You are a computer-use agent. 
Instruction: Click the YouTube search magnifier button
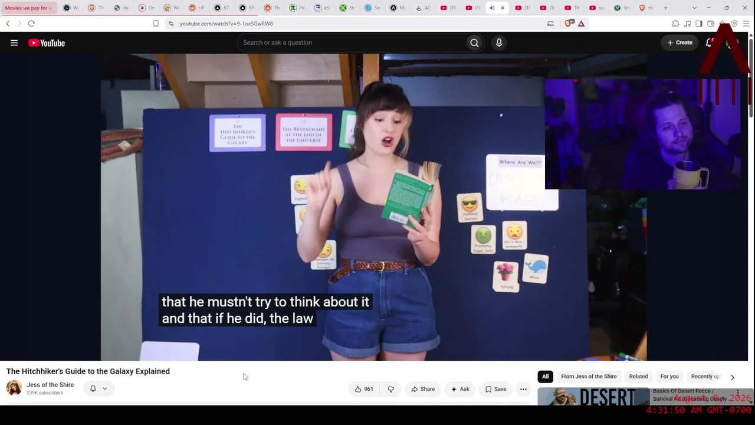click(474, 42)
